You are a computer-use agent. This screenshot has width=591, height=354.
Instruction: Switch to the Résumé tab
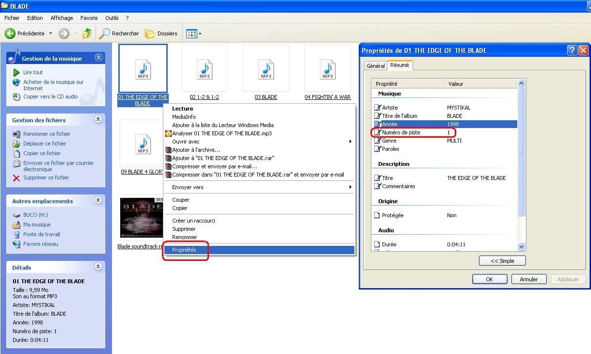pyautogui.click(x=399, y=65)
